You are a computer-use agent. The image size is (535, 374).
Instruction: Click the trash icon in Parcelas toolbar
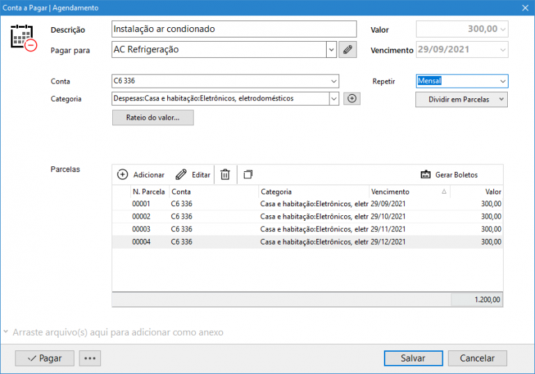coord(225,174)
